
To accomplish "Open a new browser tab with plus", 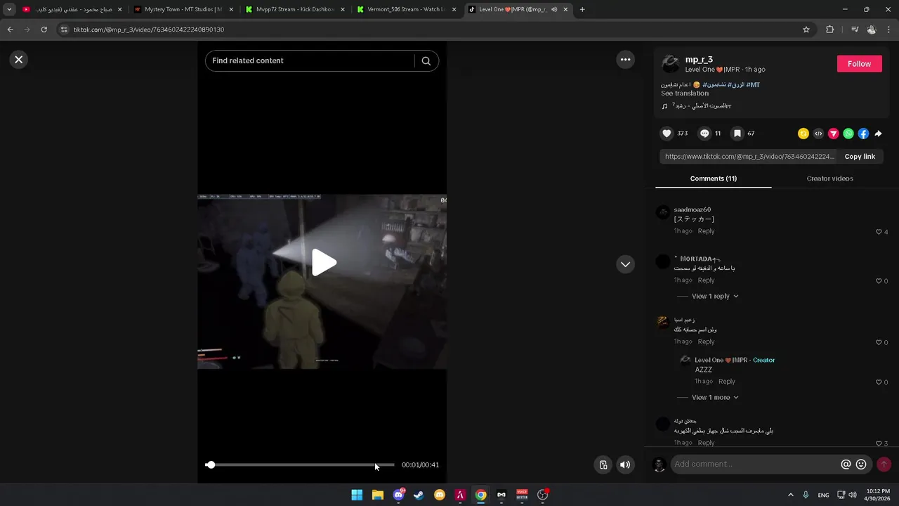I will pos(582,10).
